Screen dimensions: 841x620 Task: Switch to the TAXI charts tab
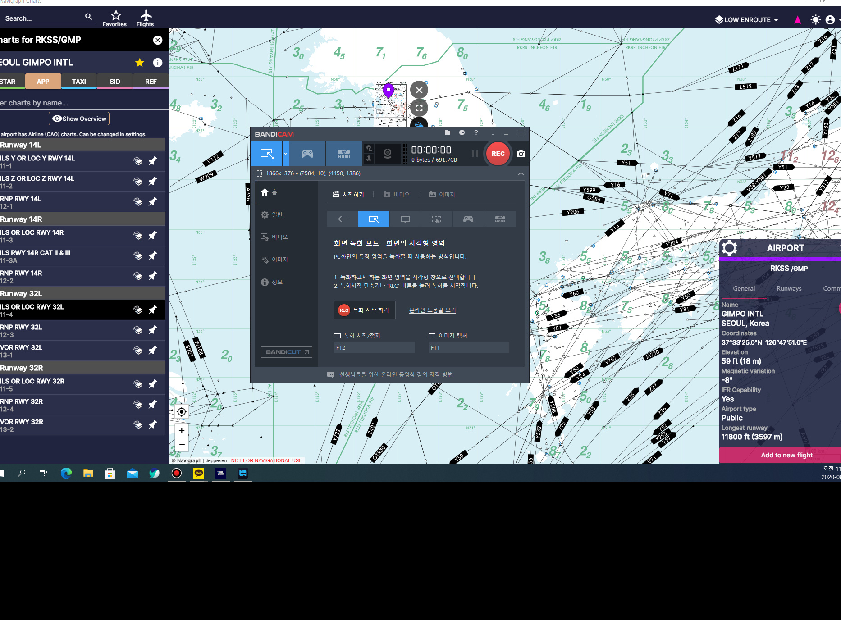[x=79, y=82]
